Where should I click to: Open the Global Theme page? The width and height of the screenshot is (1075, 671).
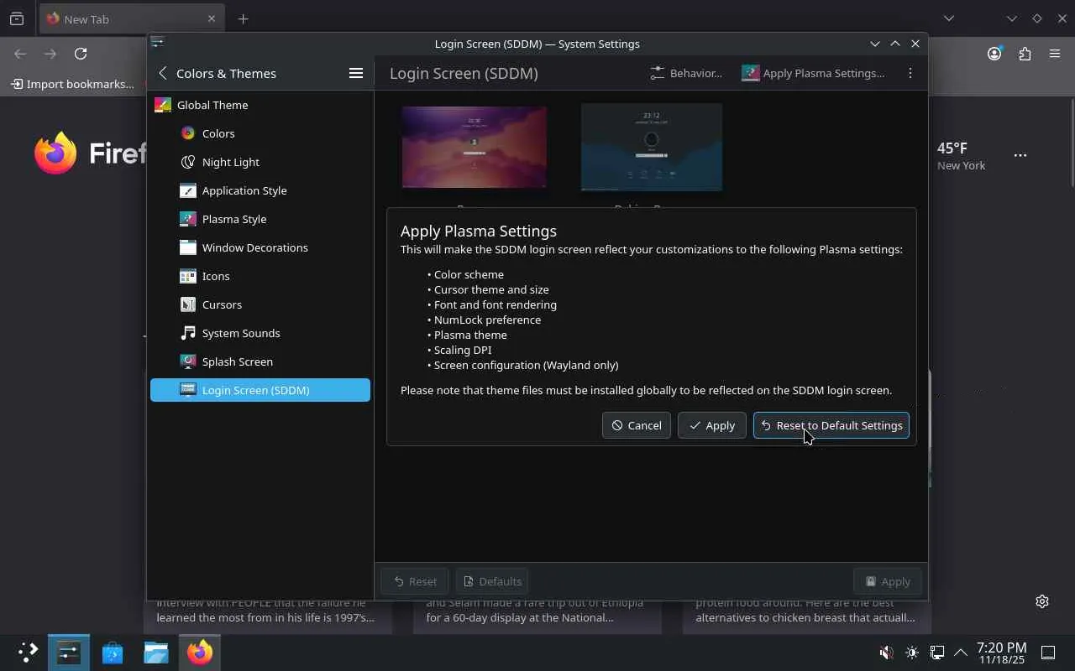click(260, 105)
